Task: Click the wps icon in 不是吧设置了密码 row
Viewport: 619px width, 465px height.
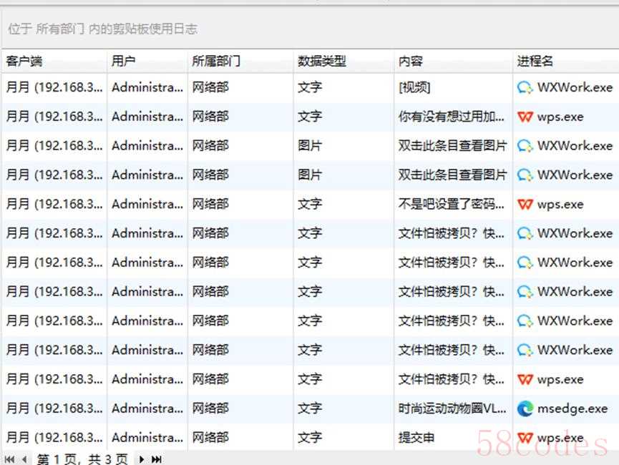Action: coord(525,205)
